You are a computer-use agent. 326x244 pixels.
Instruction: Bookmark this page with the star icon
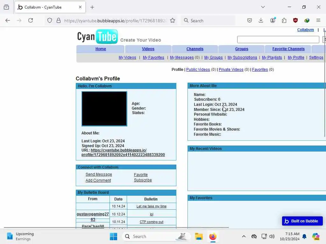point(172,20)
